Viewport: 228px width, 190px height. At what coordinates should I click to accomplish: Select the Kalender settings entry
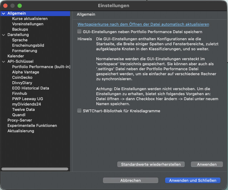click(16, 56)
